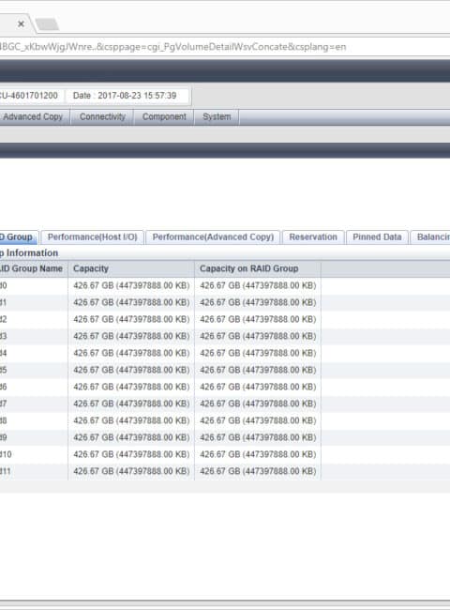Switch to the Performance(Host I/O) tab
Screen dimensions: 450x610
point(93,236)
